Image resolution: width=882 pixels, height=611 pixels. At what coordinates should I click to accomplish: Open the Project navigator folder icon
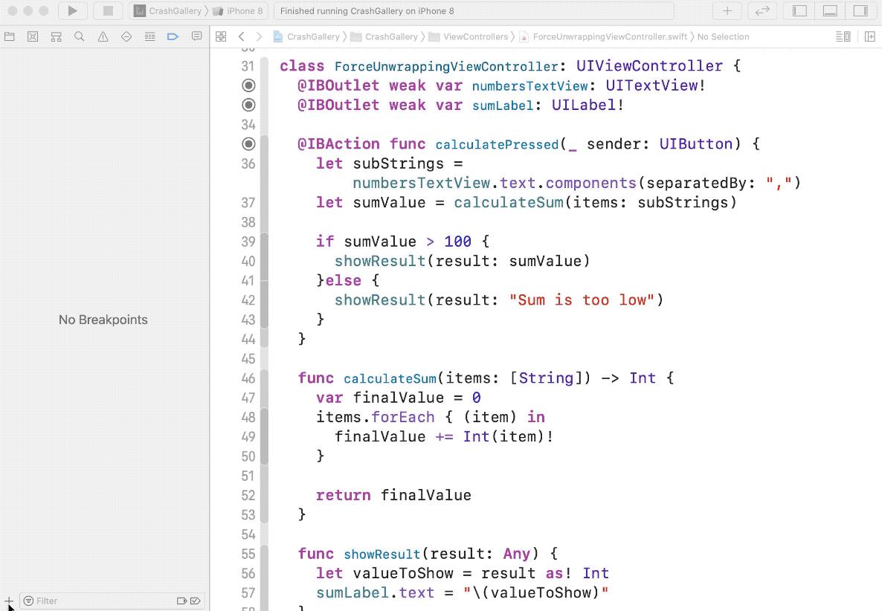click(10, 36)
